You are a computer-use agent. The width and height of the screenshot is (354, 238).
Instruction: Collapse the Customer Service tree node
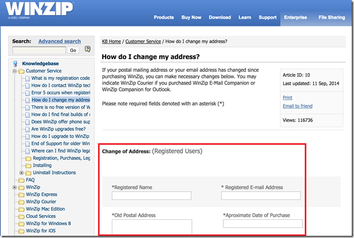pos(15,71)
